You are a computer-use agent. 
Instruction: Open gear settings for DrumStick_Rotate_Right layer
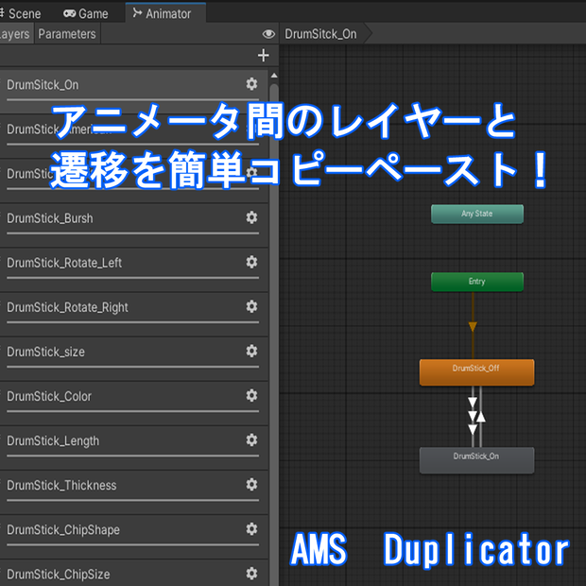[x=251, y=306]
